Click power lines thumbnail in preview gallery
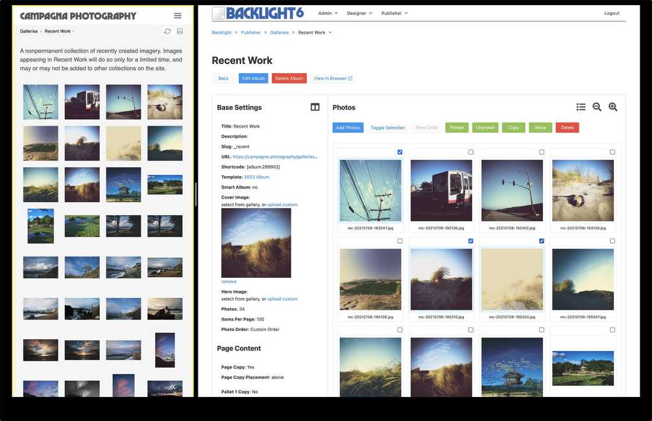Screen dimensions: 652x421 pyautogui.click(x=41, y=102)
